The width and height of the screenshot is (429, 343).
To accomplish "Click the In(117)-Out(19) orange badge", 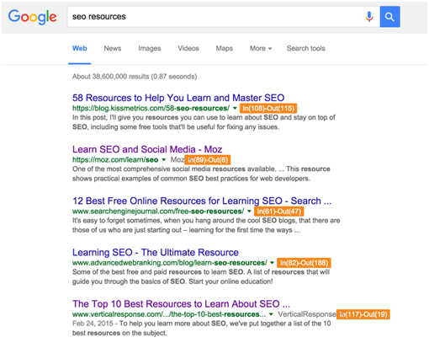I will point(363,314).
